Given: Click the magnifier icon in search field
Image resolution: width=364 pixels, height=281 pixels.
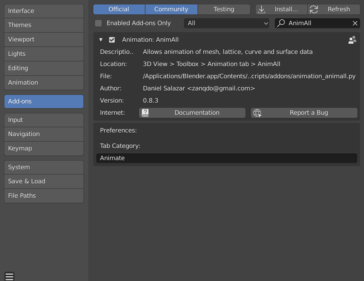Looking at the screenshot, I should [x=281, y=23].
